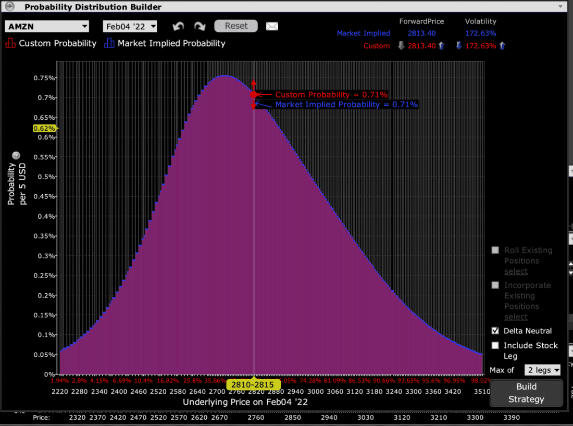Click select link under Incorporate Existing Positions
This screenshot has width=573, height=426.
[516, 317]
